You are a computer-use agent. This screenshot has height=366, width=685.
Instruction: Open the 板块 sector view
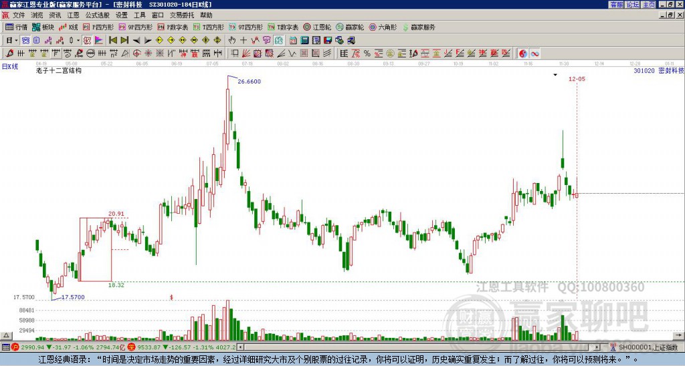(43, 27)
